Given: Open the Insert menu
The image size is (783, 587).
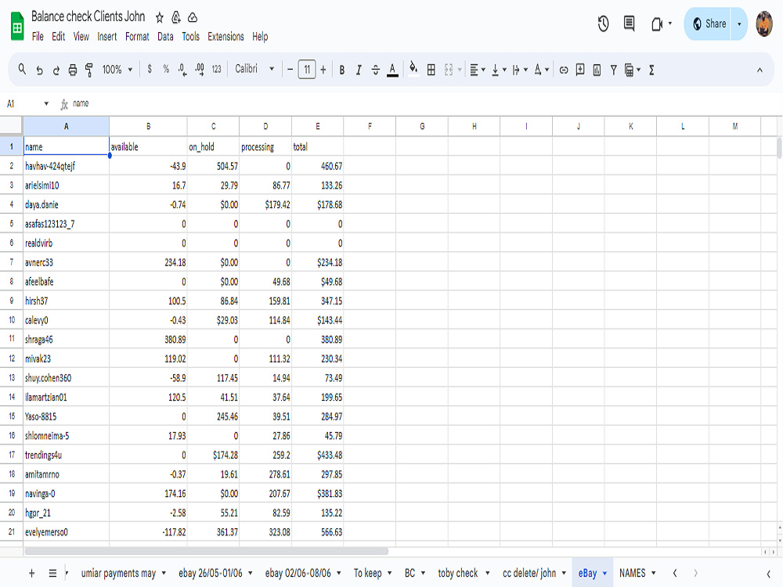Looking at the screenshot, I should 106,37.
